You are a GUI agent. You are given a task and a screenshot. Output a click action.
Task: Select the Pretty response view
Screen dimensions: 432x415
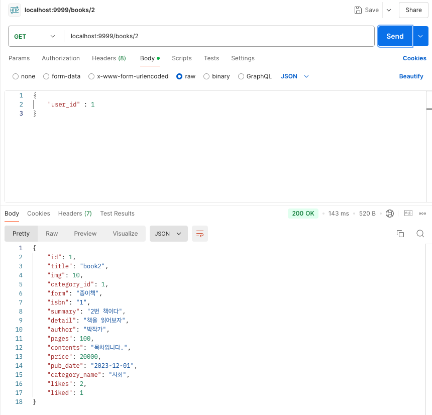(21, 234)
